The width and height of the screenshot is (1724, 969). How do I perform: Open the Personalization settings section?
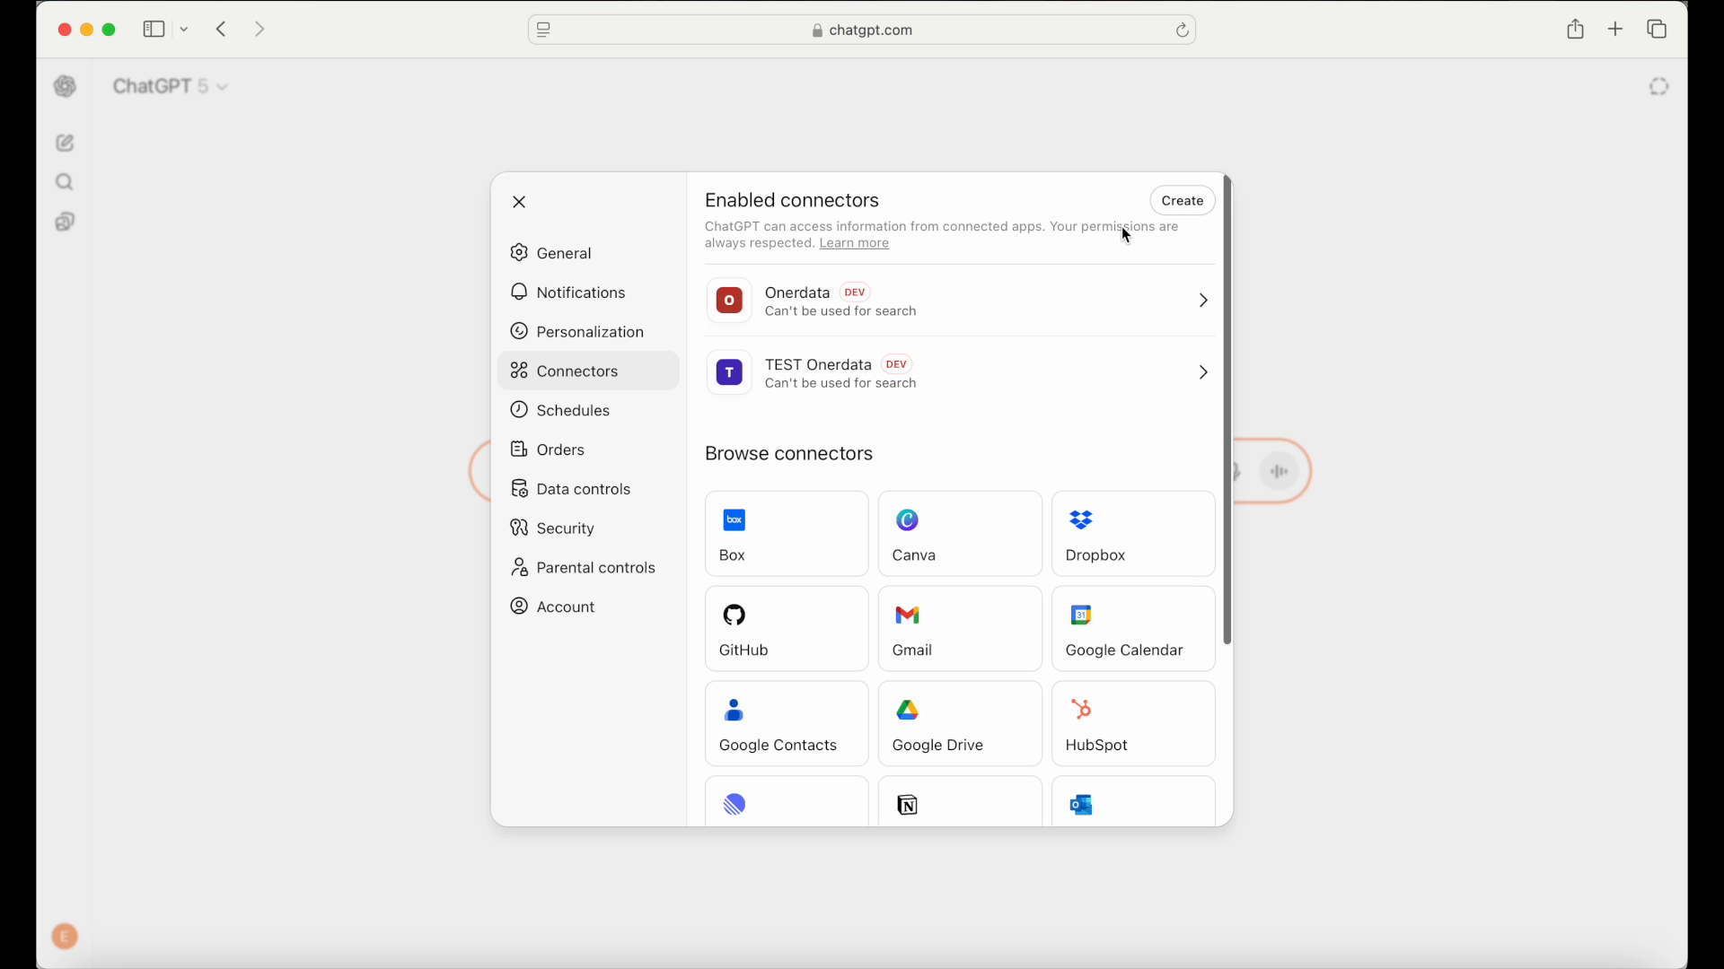pyautogui.click(x=589, y=332)
